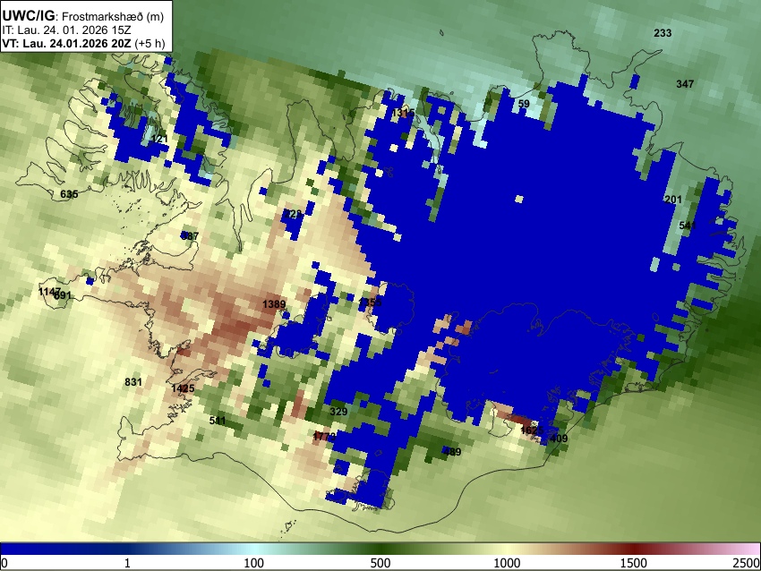Image resolution: width=761 pixels, height=571 pixels.
Task: Click the 1315 value label
Action: pyautogui.click(x=403, y=113)
